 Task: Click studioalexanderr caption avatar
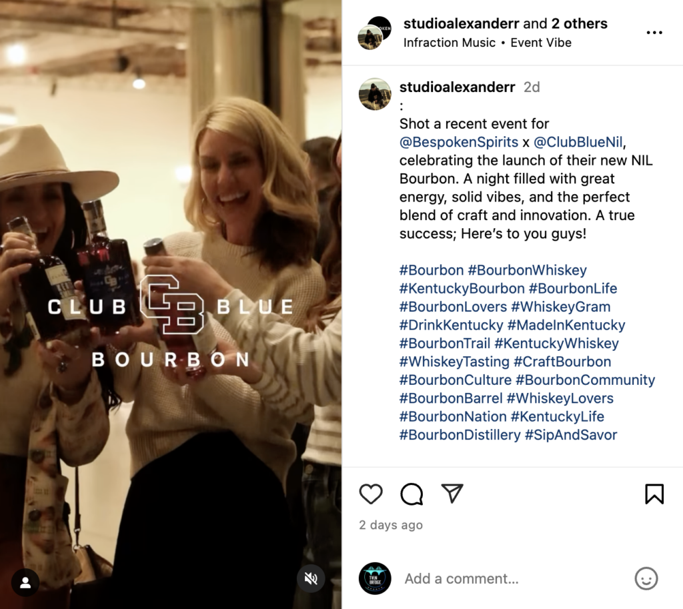pyautogui.click(x=375, y=94)
